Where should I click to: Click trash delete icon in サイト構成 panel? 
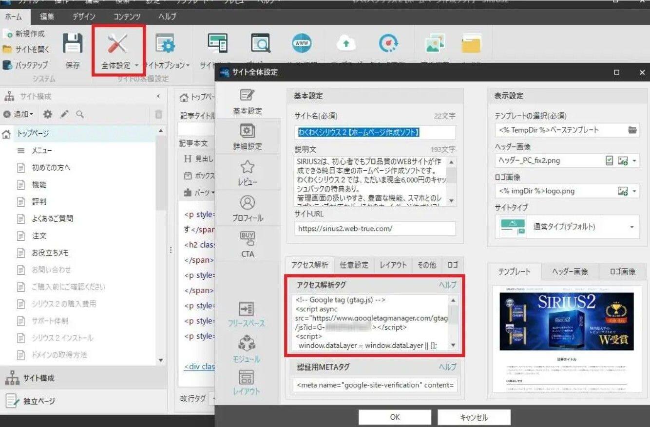(158, 114)
